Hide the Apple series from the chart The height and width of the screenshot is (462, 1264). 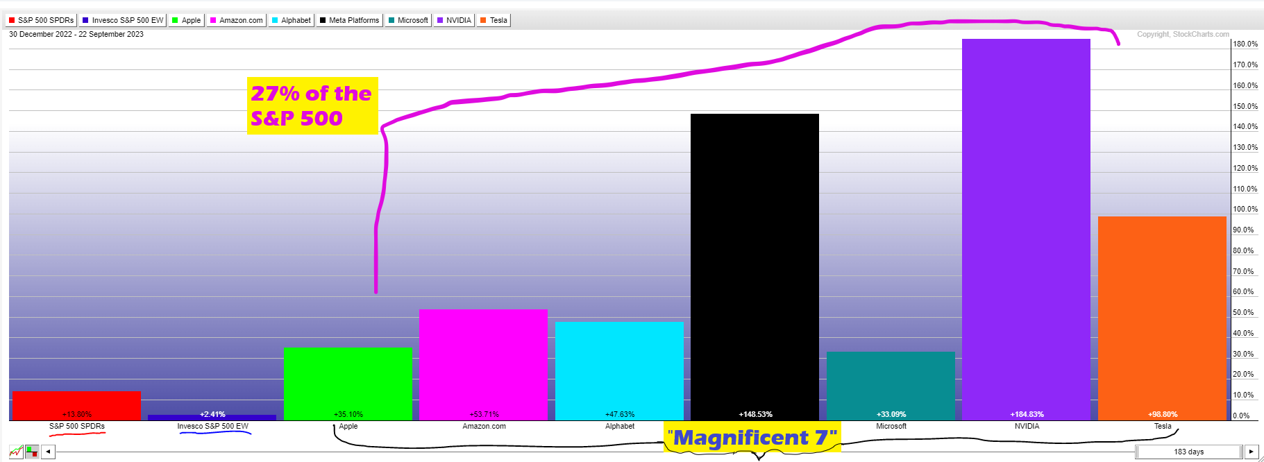[186, 20]
